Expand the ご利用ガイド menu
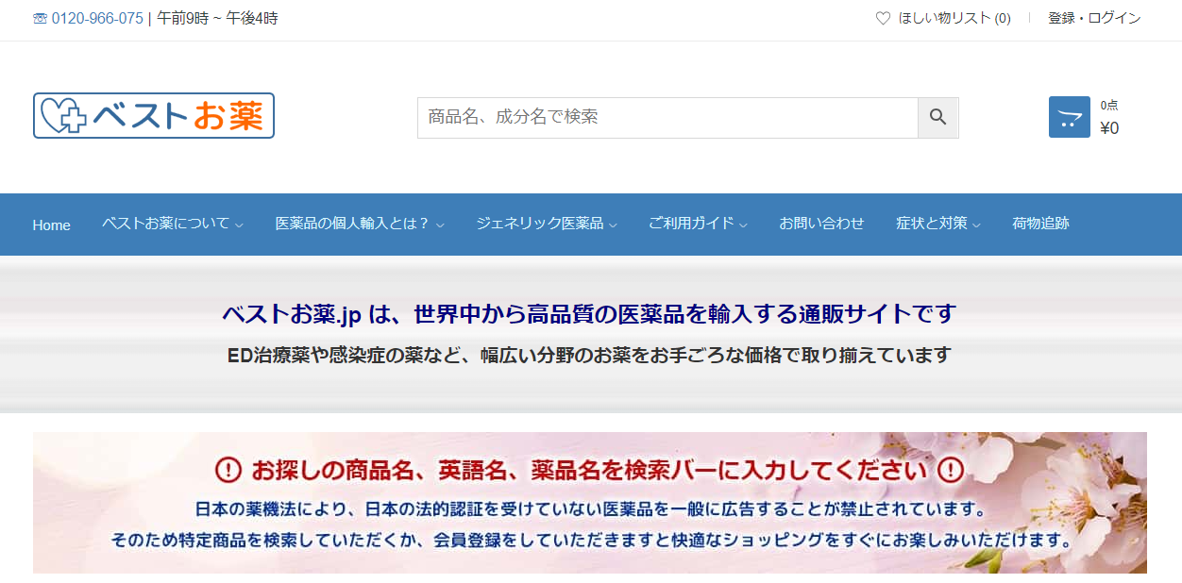1182x583 pixels. (697, 224)
